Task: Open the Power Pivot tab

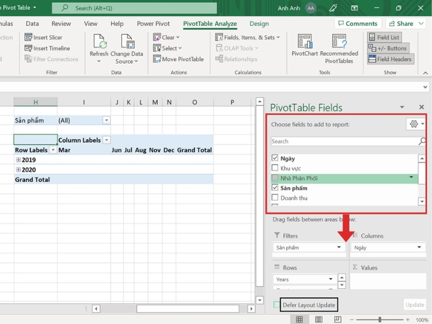Action: (x=153, y=24)
